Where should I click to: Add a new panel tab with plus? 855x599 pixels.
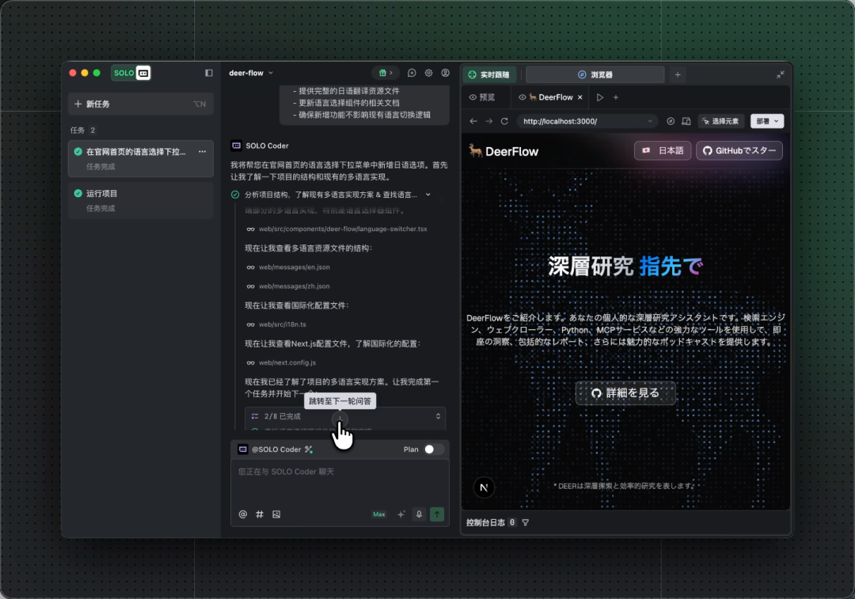click(678, 74)
